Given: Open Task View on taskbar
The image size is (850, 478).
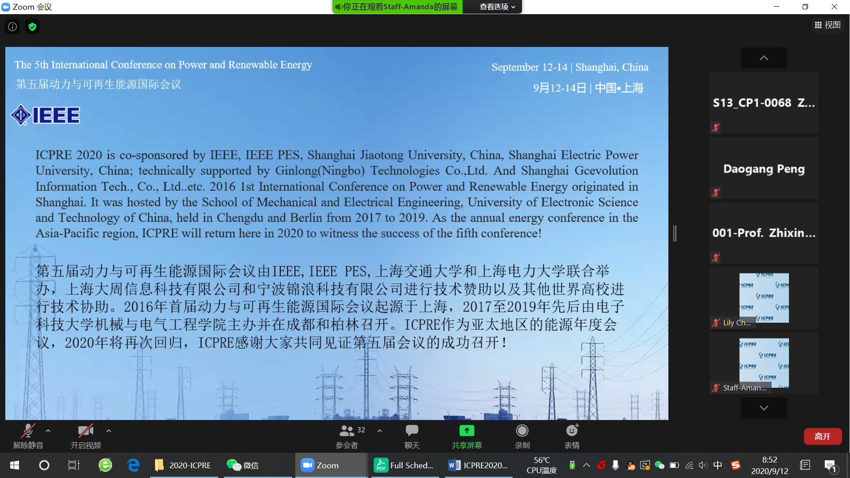Looking at the screenshot, I should point(73,465).
